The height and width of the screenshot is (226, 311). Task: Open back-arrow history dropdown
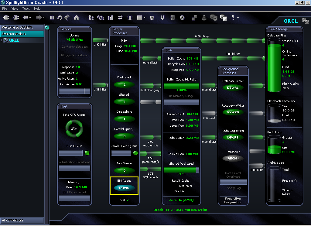tap(30, 18)
